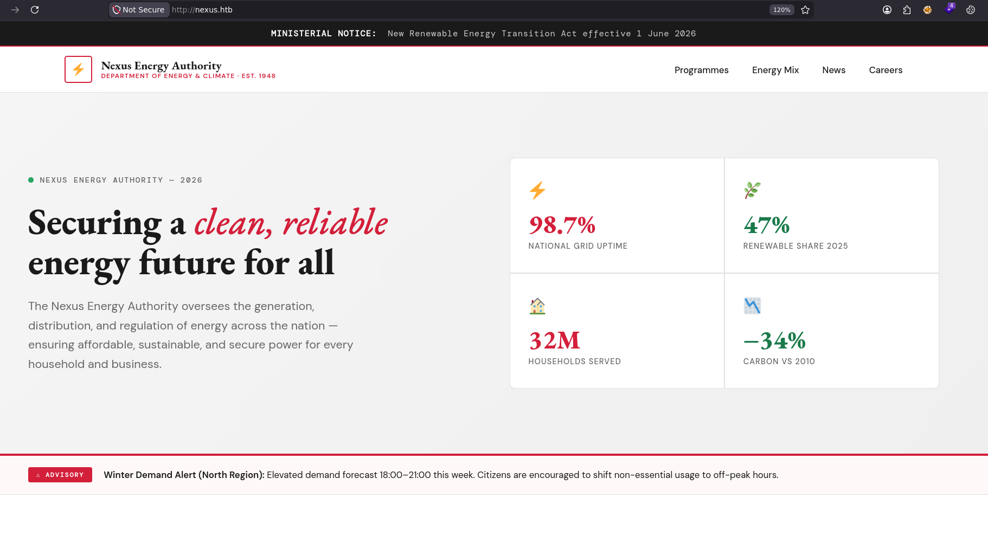Click the red ADVISORY badge
The image size is (988, 536).
[x=60, y=475]
